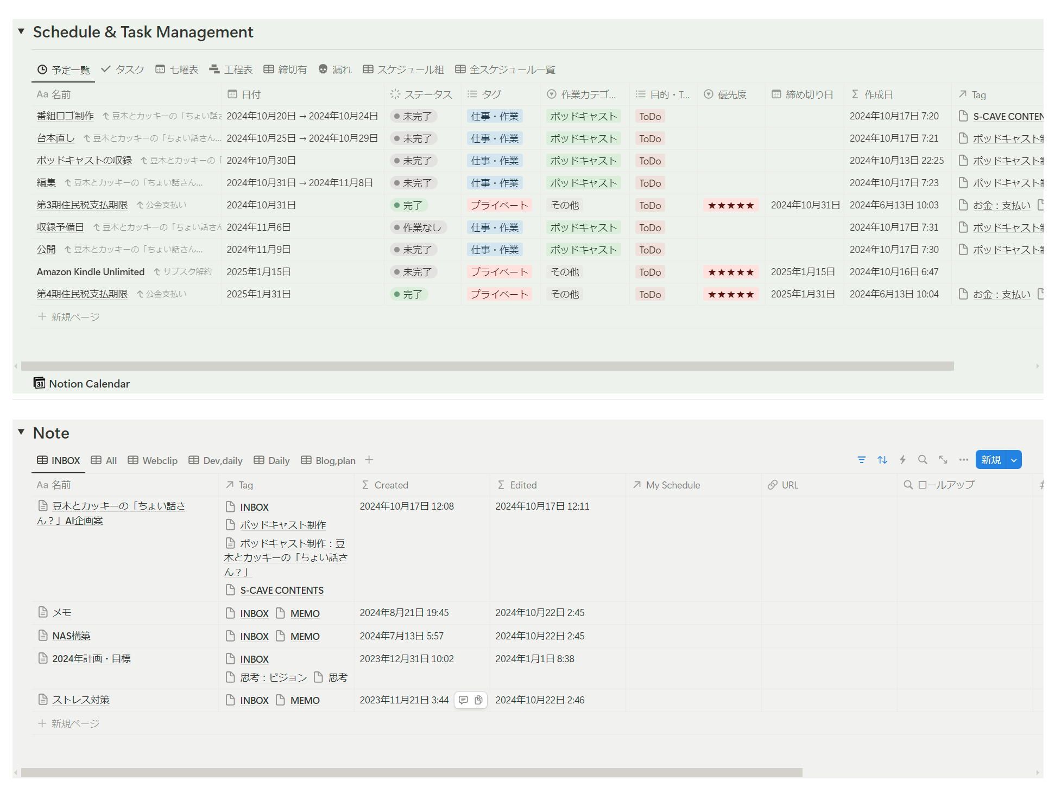Open the lightning automation icon

tap(902, 460)
